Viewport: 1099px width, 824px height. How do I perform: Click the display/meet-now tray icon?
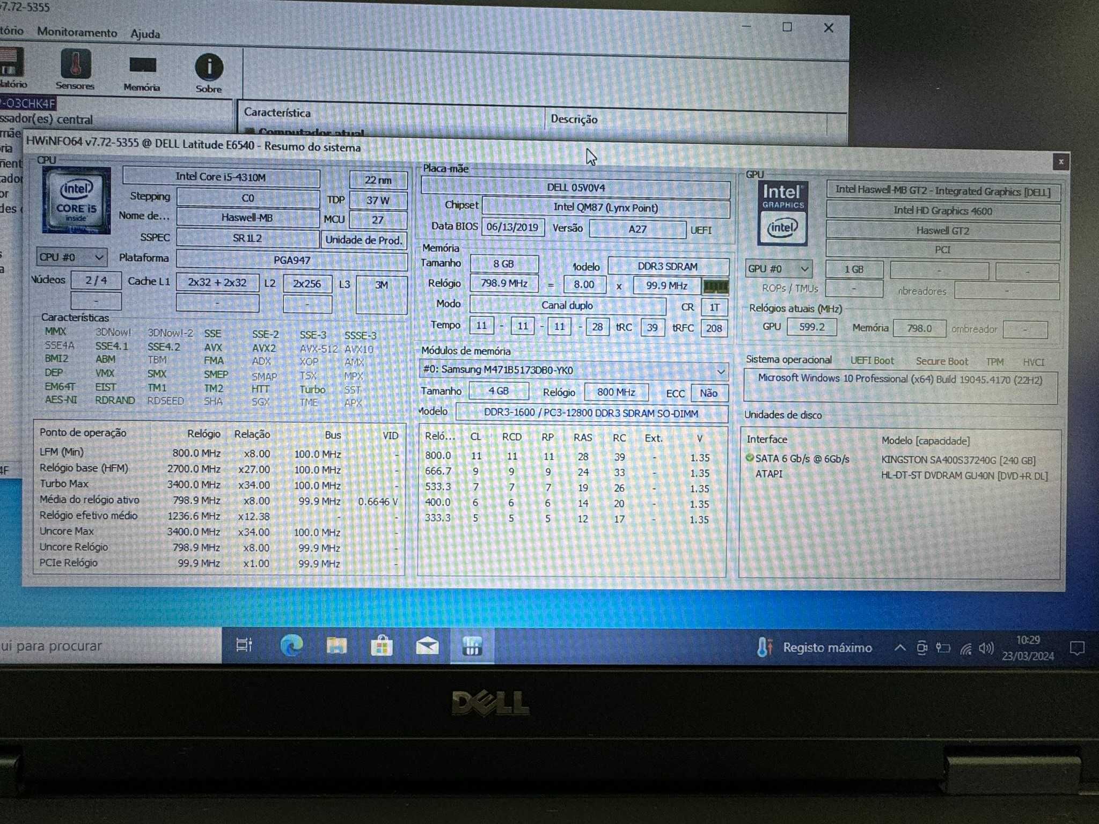click(x=921, y=648)
